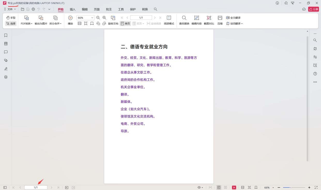Open the attachments paperclip panel
The height and width of the screenshot is (190, 321).
[x=6, y=60]
